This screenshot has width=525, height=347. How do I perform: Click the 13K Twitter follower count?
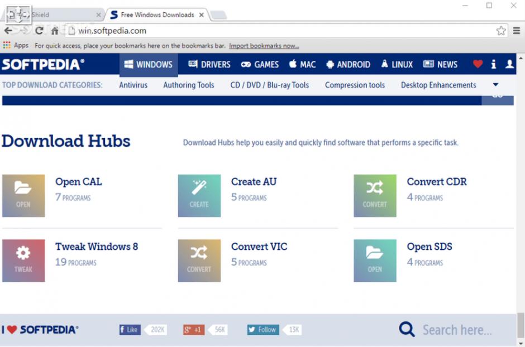coord(293,330)
